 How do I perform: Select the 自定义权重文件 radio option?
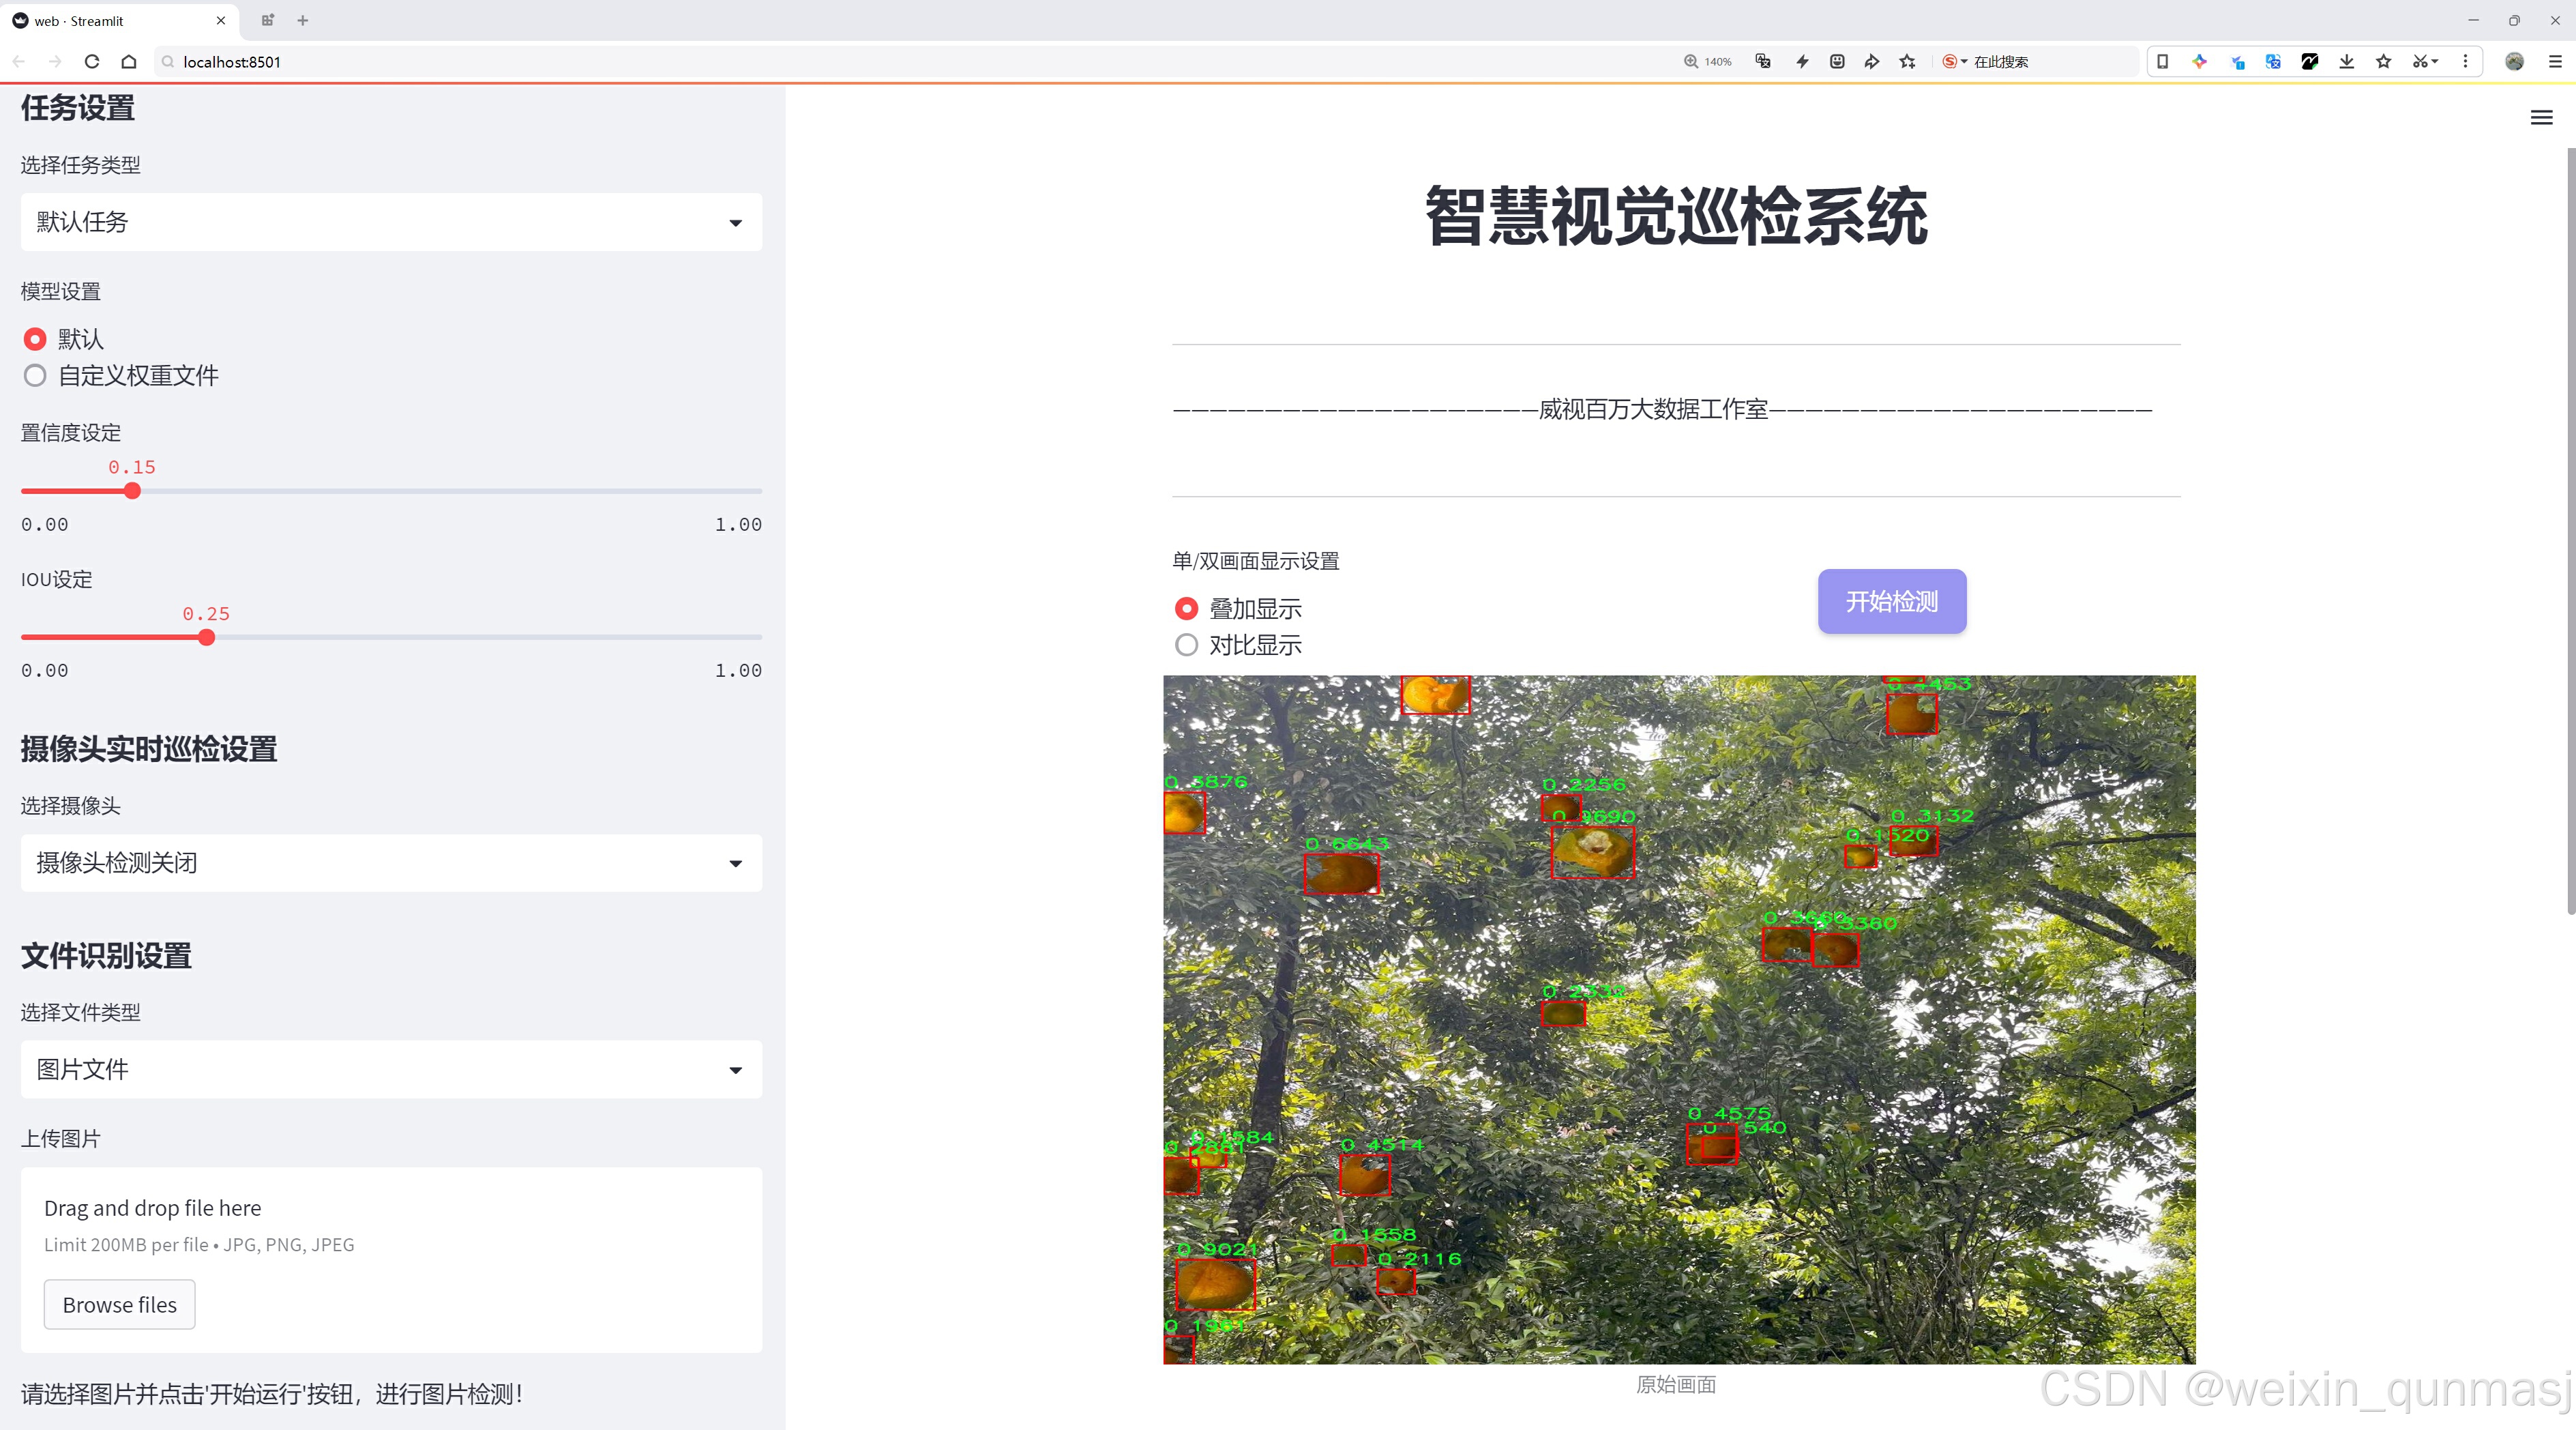pos(36,376)
